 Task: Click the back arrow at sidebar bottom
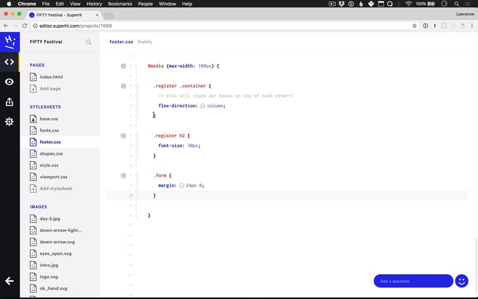(x=9, y=281)
